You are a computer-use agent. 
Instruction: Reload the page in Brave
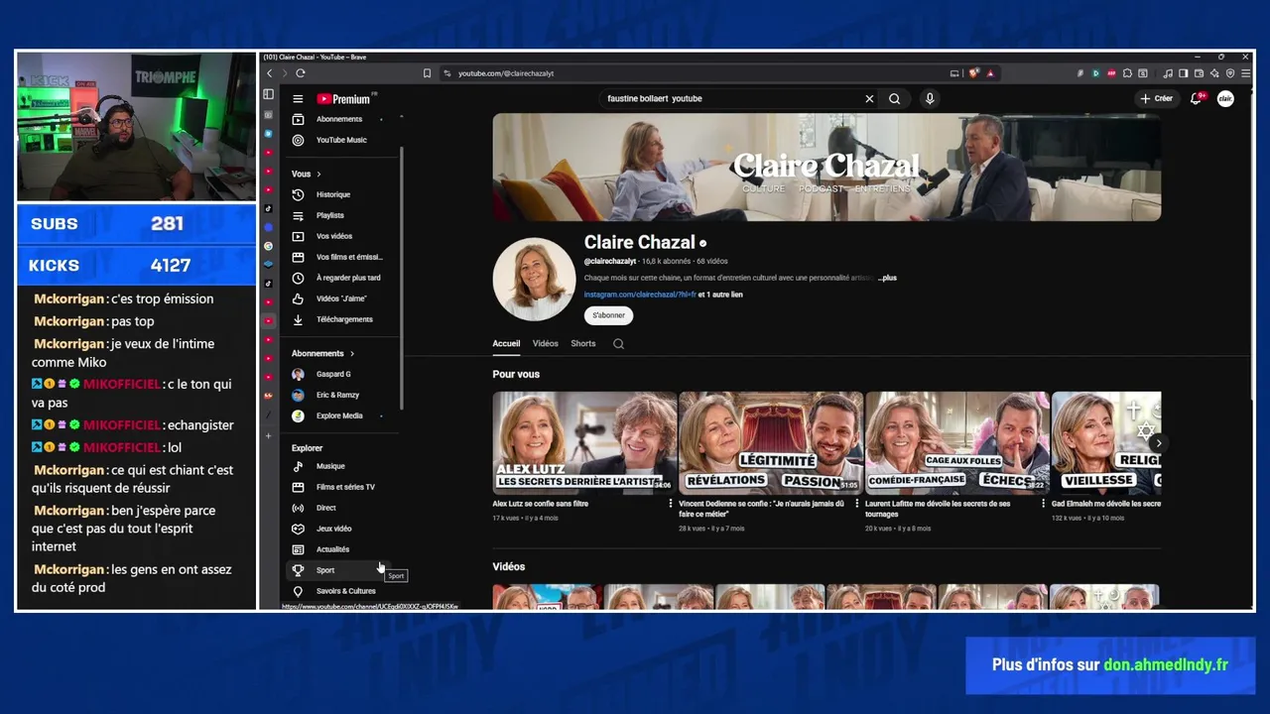[x=301, y=73]
